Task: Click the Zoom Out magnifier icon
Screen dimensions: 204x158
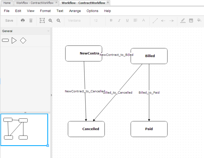Action: [x=59, y=21]
